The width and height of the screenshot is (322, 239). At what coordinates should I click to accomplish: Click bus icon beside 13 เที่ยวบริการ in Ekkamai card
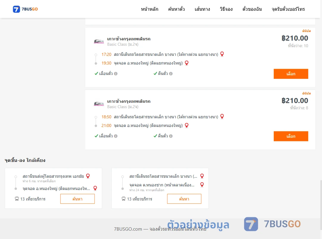17,199
